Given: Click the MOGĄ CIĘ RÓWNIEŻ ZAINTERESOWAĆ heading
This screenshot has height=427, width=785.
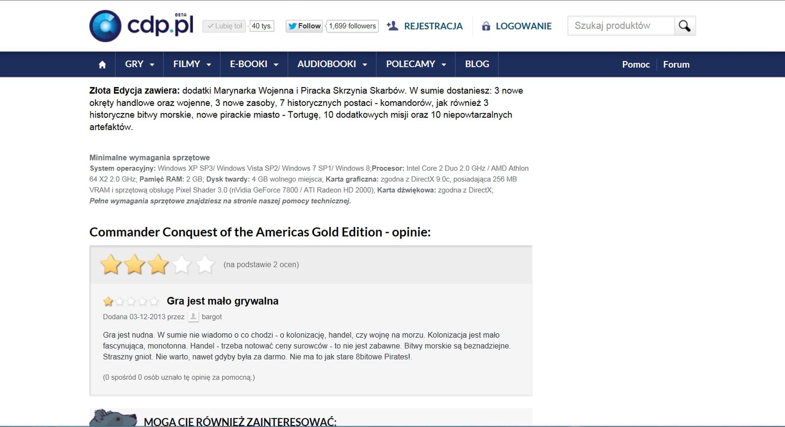Looking at the screenshot, I should [240, 422].
